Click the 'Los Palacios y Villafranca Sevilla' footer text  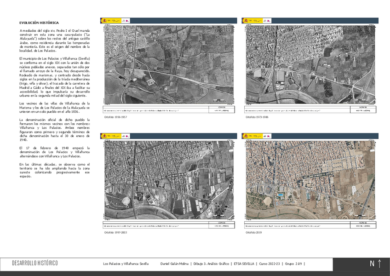click(126, 264)
